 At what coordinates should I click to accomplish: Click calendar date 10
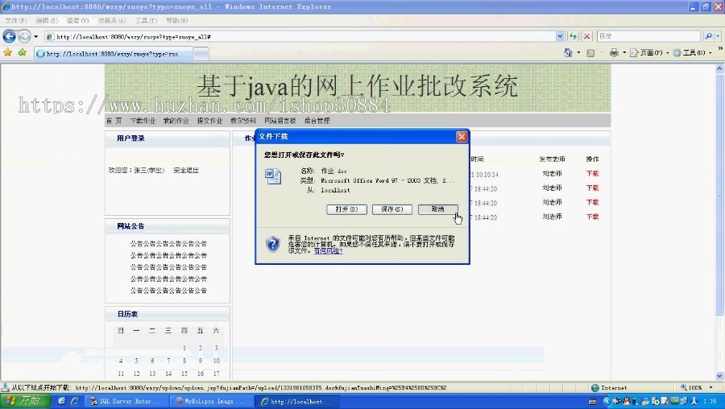pyautogui.click(x=217, y=361)
